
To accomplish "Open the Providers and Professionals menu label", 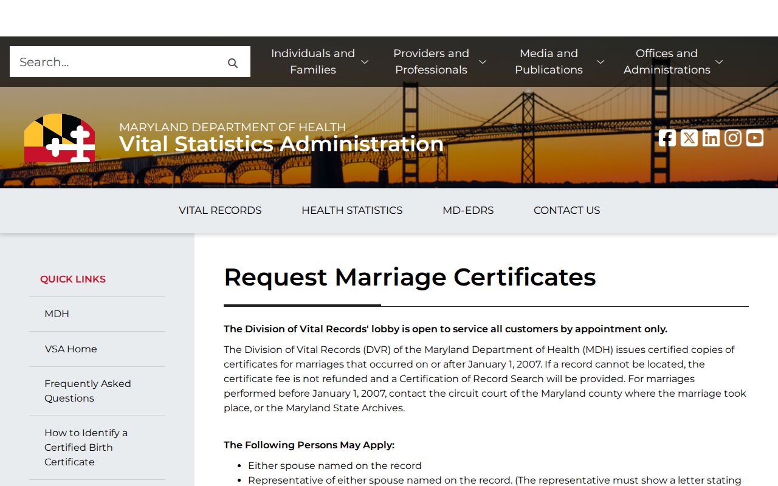I will coord(431,61).
